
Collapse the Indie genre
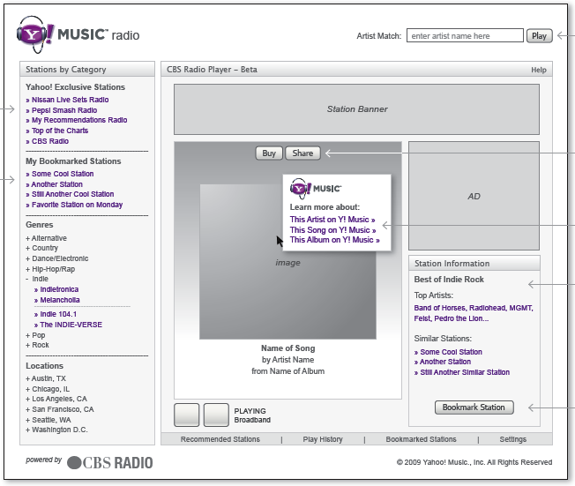tap(37, 279)
